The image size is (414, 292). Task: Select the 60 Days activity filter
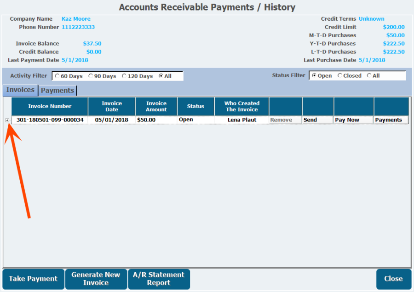point(57,76)
